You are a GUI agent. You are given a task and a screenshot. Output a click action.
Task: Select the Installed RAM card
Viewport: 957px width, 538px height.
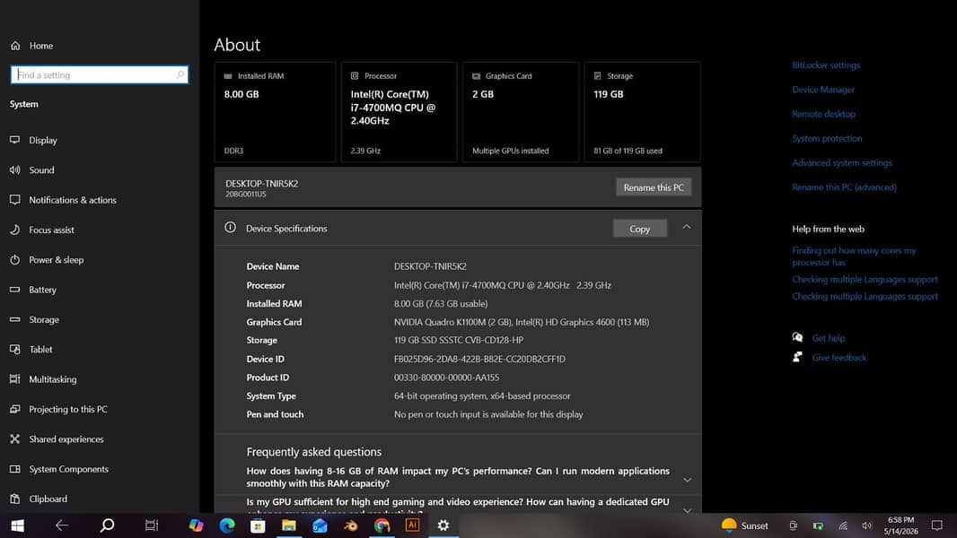click(x=275, y=112)
